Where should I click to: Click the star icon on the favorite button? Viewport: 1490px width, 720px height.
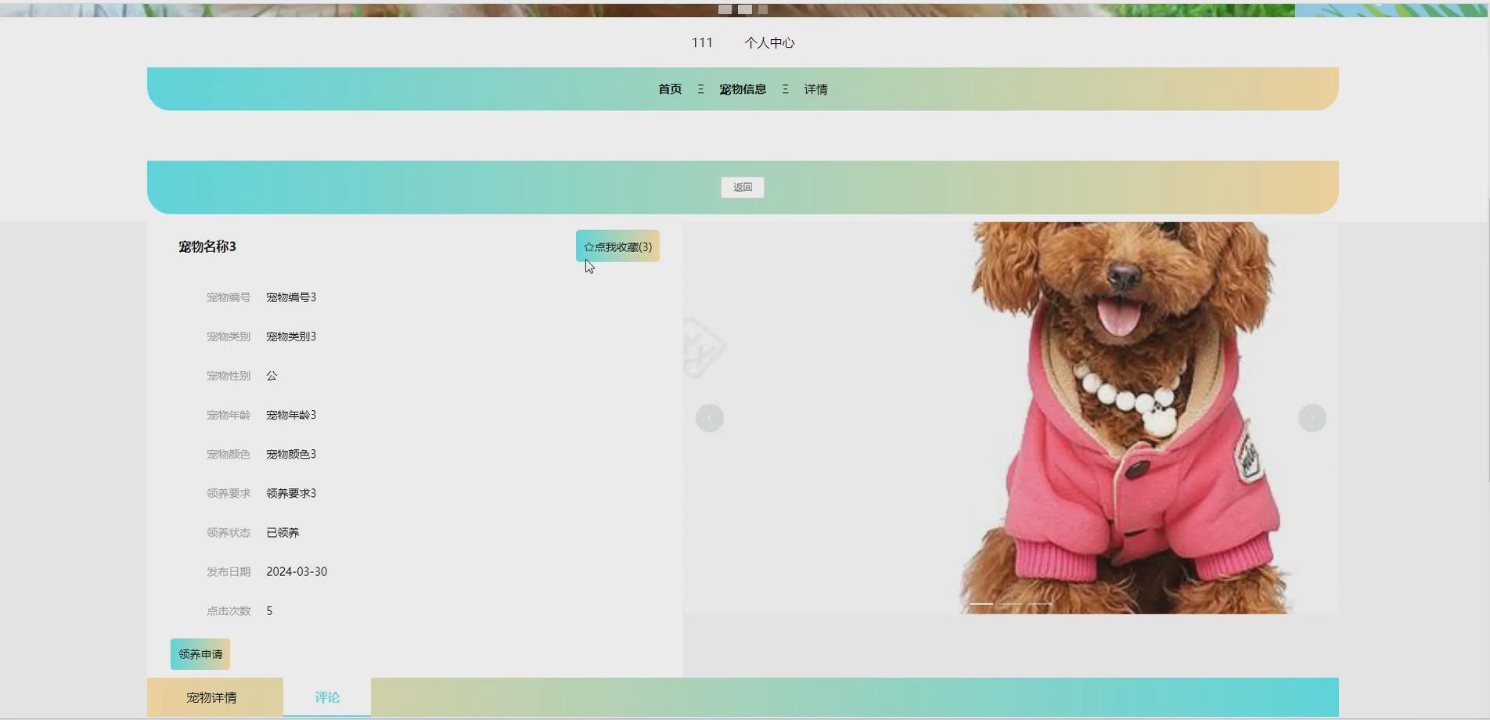(587, 246)
